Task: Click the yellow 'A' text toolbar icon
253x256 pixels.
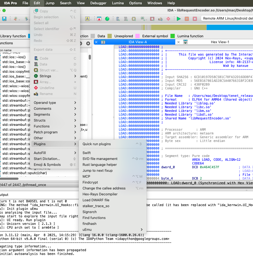Action: click(87, 19)
